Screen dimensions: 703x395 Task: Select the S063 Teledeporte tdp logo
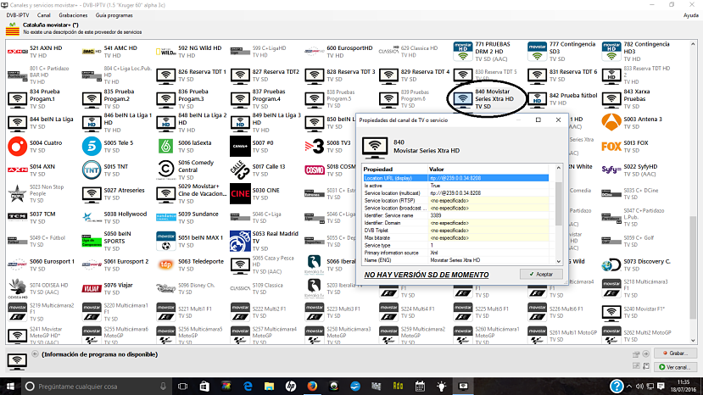click(x=166, y=264)
